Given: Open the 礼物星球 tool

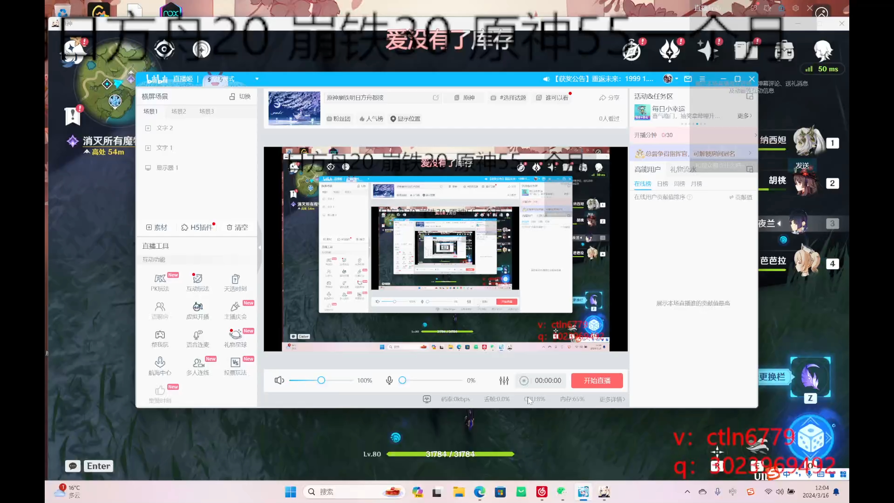Looking at the screenshot, I should [235, 338].
